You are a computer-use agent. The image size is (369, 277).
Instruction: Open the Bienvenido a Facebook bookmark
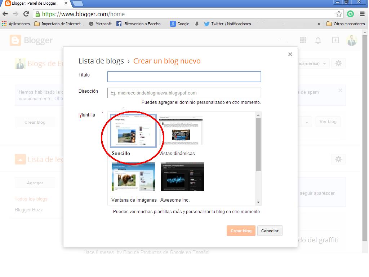point(140,24)
